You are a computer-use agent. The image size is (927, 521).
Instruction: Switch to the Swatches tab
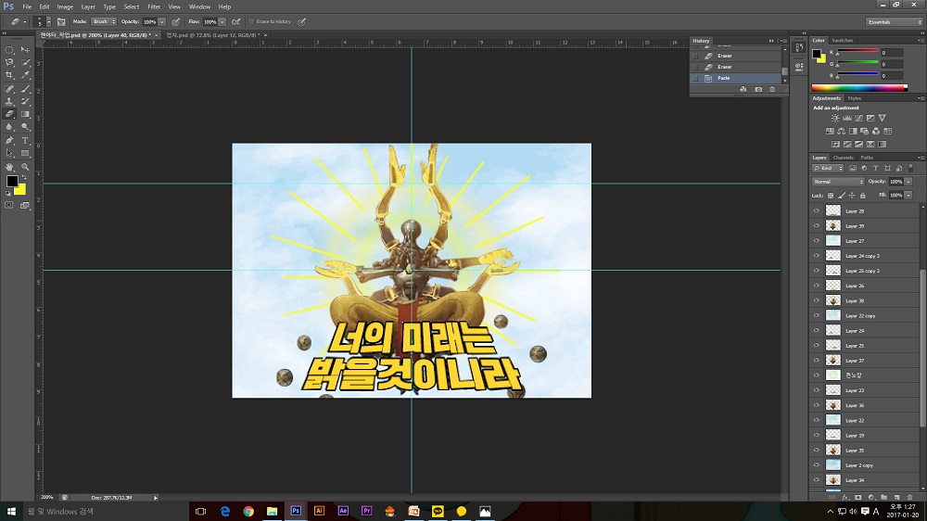click(842, 40)
